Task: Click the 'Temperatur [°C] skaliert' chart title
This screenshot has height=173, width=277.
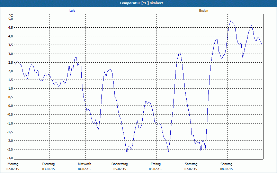Action: [141, 3]
